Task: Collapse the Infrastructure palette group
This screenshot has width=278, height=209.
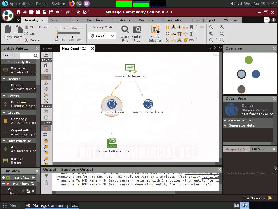Action: 4,141
